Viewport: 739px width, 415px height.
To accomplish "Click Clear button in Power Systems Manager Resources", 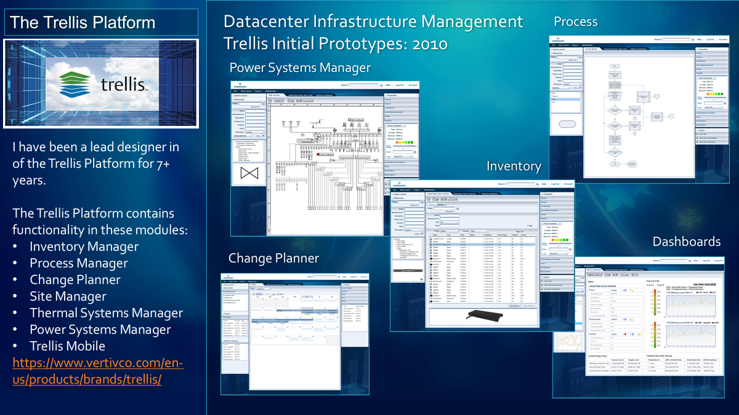I will click(258, 135).
